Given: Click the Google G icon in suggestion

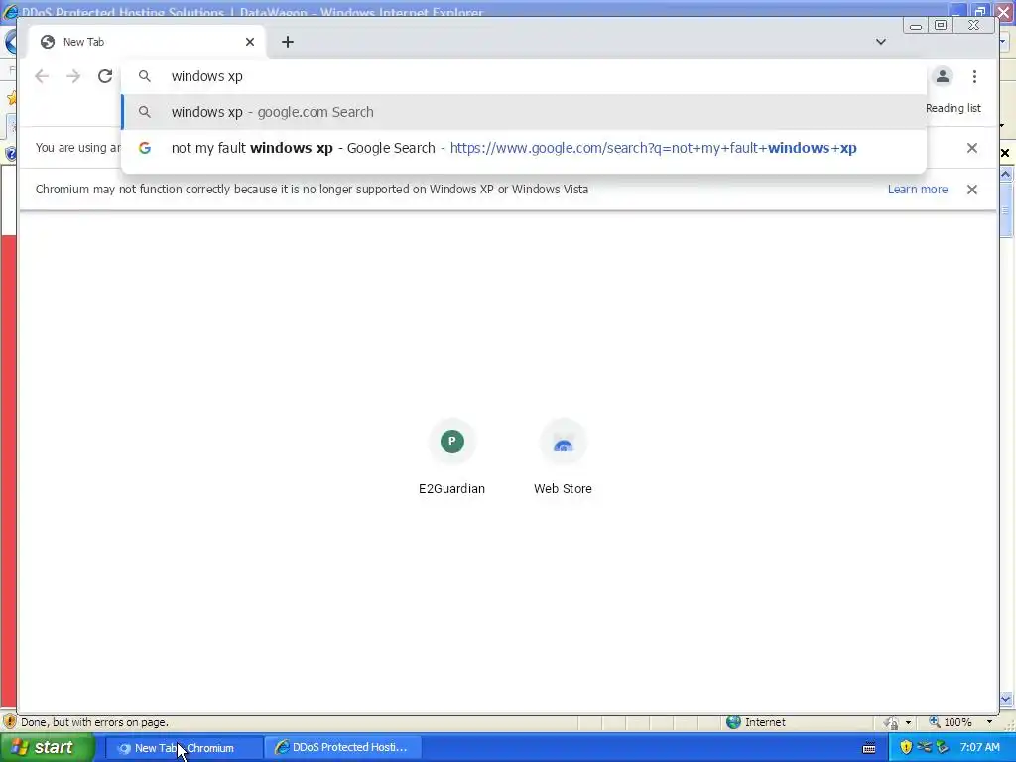Looking at the screenshot, I should [x=145, y=148].
